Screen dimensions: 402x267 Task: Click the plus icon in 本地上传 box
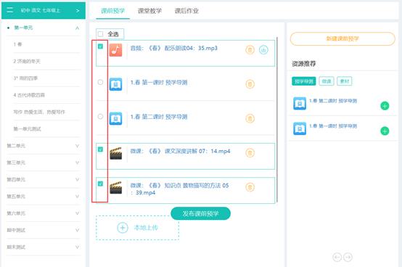123,228
